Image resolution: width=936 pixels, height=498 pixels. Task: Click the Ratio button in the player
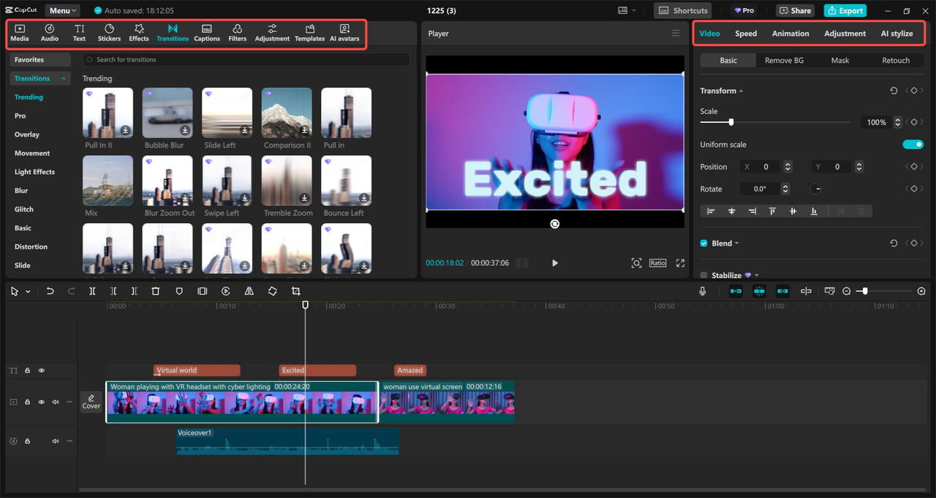click(x=657, y=263)
